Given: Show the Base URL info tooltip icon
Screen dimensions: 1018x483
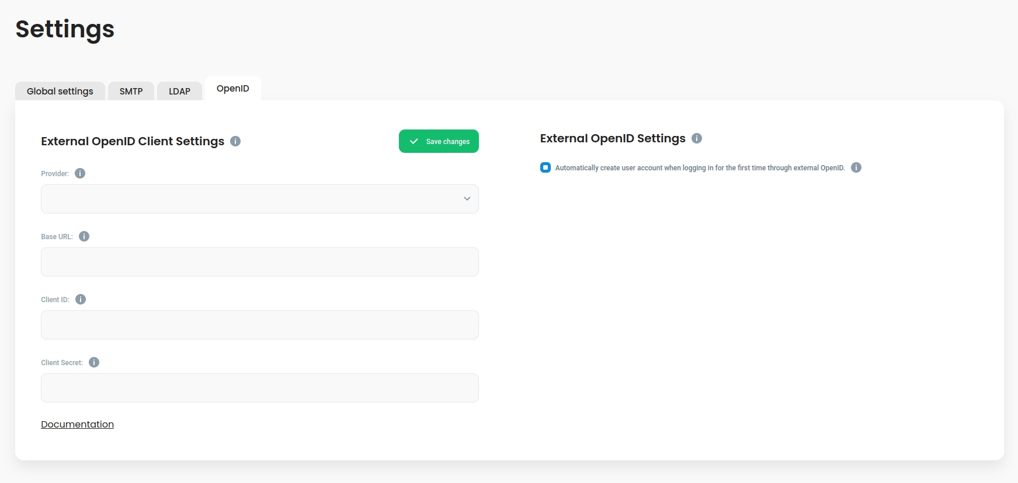Looking at the screenshot, I should point(84,236).
